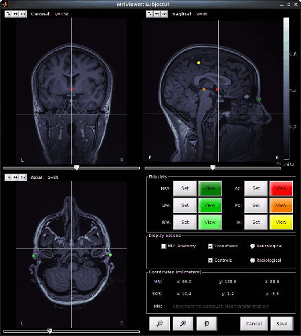Click the red AC marker in the Coronal view
Screen dimensions: 301x336
pyautogui.click(x=72, y=90)
